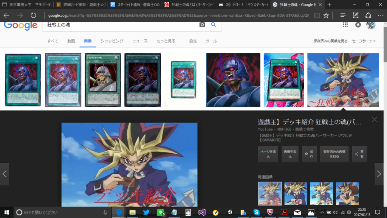Switch to ショッピング tab
The height and width of the screenshot is (218, 387).
(x=112, y=41)
